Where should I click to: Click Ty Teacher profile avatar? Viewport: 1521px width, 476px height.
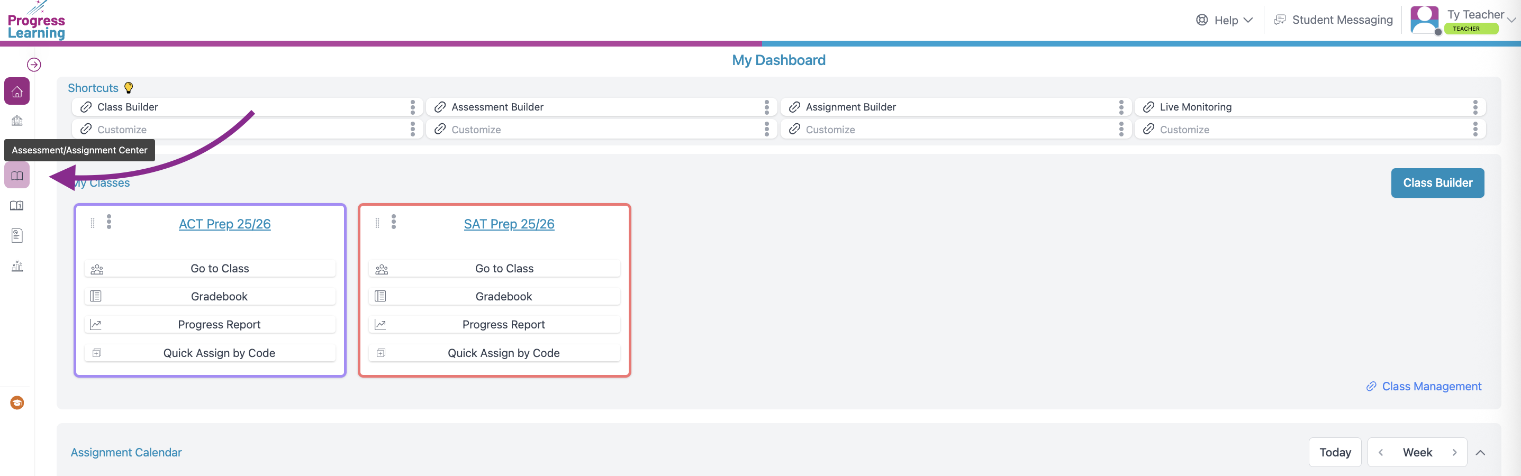click(x=1424, y=20)
